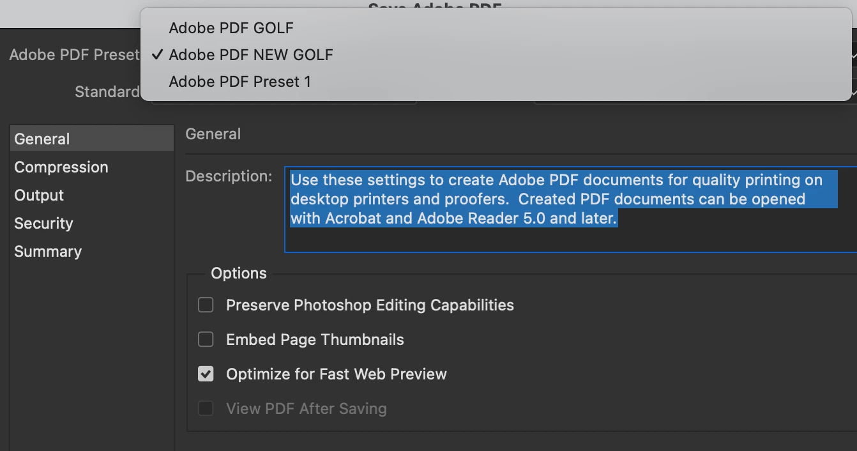Enable Preserve Photoshop Editing Capabilities checkbox
This screenshot has height=451, width=857.
(206, 305)
